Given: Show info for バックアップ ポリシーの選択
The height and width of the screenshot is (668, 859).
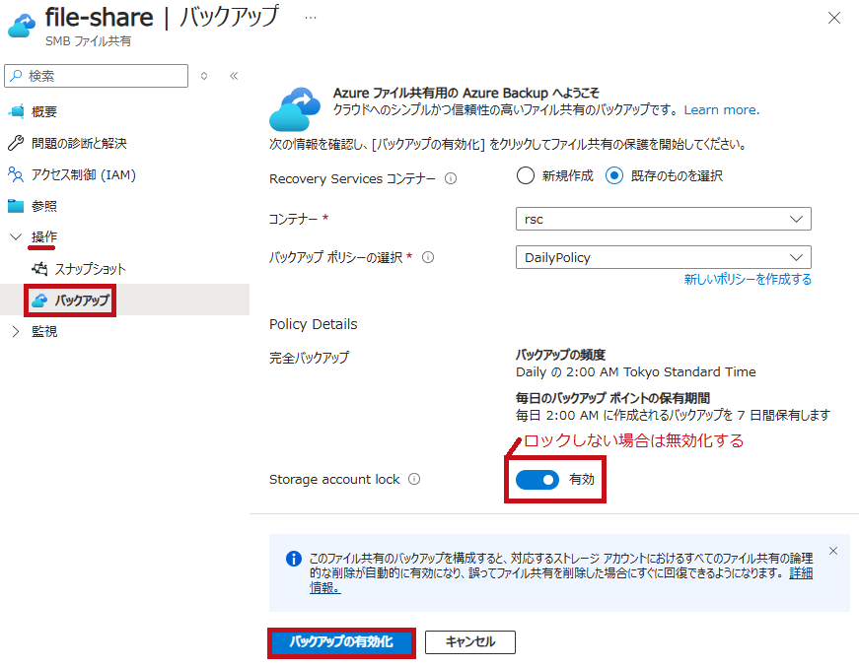Looking at the screenshot, I should point(428,258).
